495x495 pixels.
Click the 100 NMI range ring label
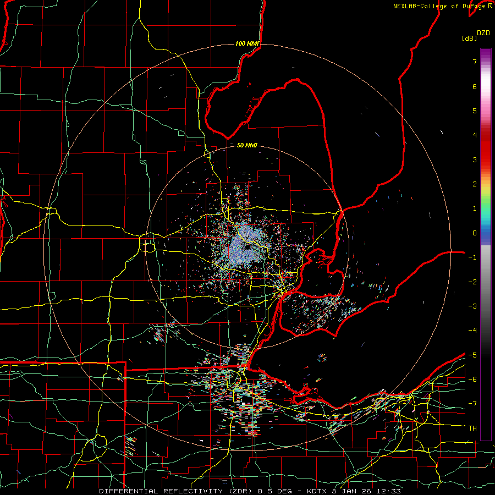(x=247, y=43)
